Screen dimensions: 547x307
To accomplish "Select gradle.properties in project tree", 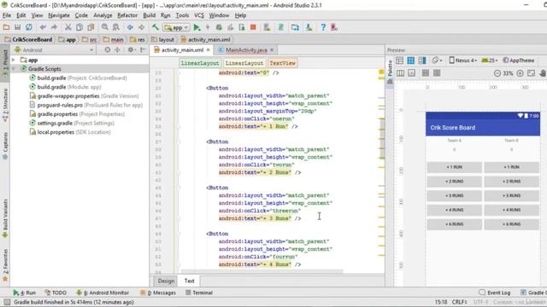I will 77,113.
